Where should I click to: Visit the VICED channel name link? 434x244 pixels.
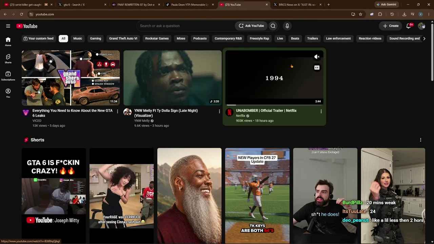click(37, 121)
